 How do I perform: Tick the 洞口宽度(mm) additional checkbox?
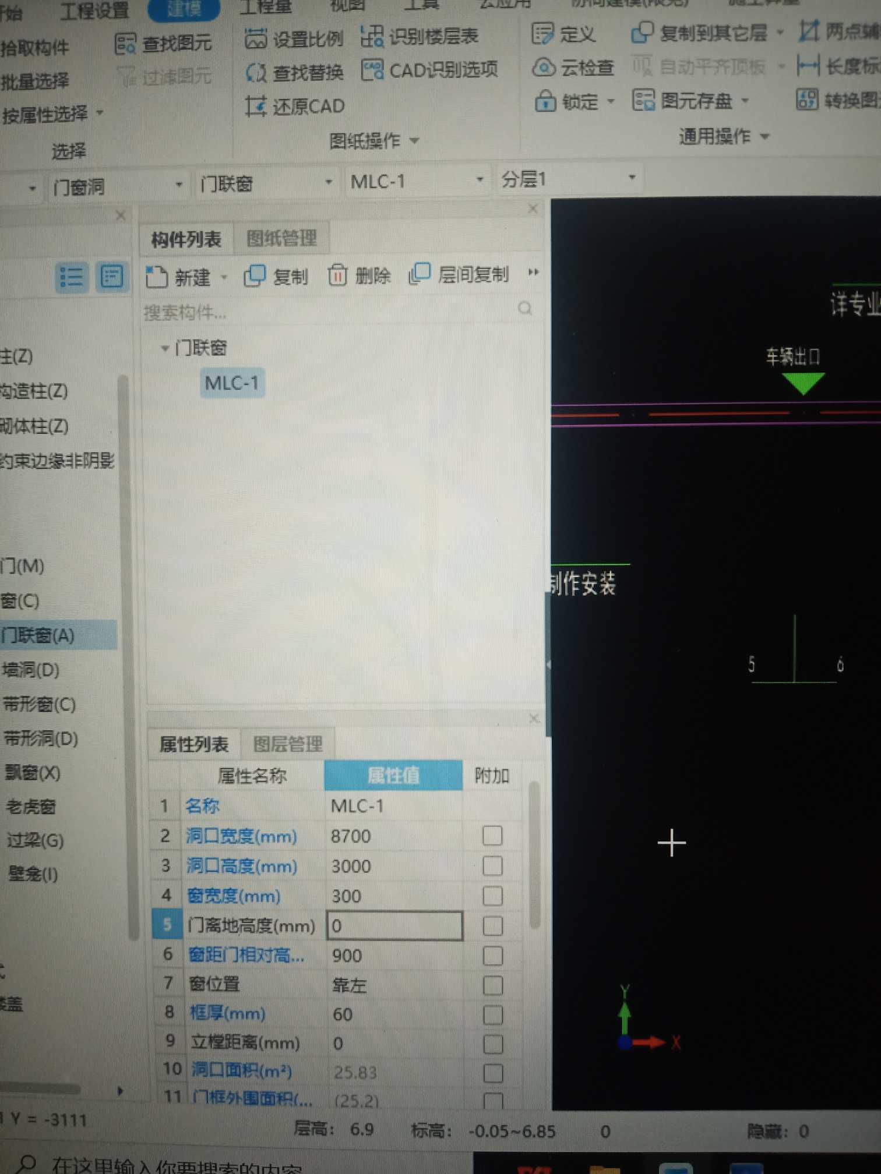click(x=492, y=836)
